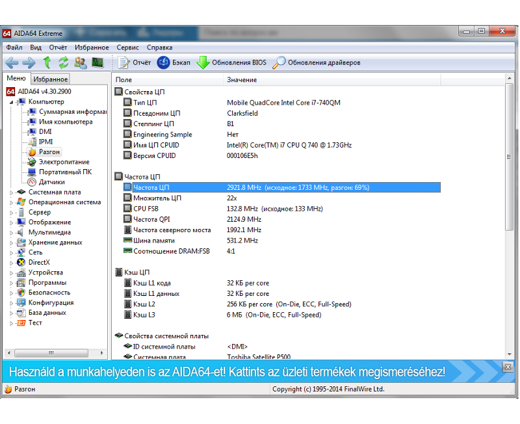Viewport: 520px width, 424px height.
Task: Expand the Хранение данных node
Action: [11, 243]
